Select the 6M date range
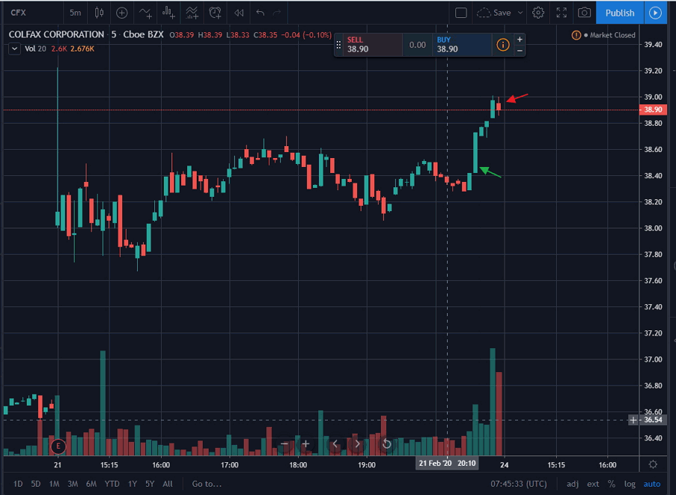Screen dimensions: 676x495 pos(91,484)
